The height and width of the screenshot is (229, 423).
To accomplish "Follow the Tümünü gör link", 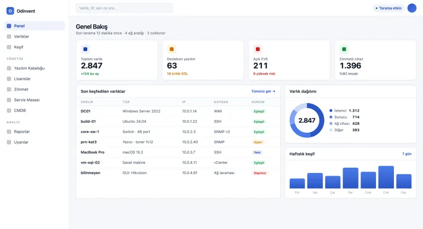I will pyautogui.click(x=263, y=91).
